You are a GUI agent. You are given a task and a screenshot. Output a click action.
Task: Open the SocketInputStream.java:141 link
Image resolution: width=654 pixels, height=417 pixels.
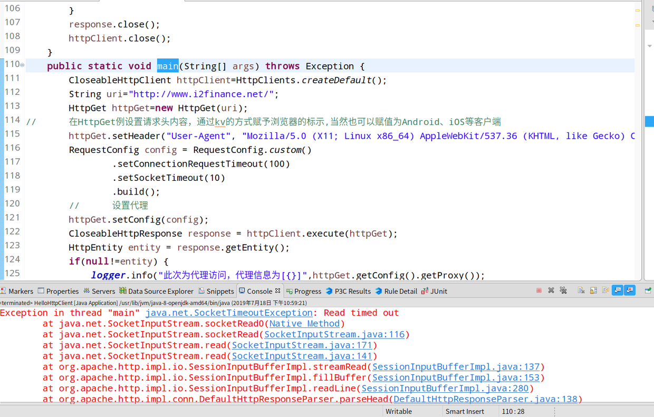pos(302,356)
